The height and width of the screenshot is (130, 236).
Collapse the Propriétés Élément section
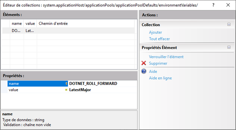click(x=229, y=47)
